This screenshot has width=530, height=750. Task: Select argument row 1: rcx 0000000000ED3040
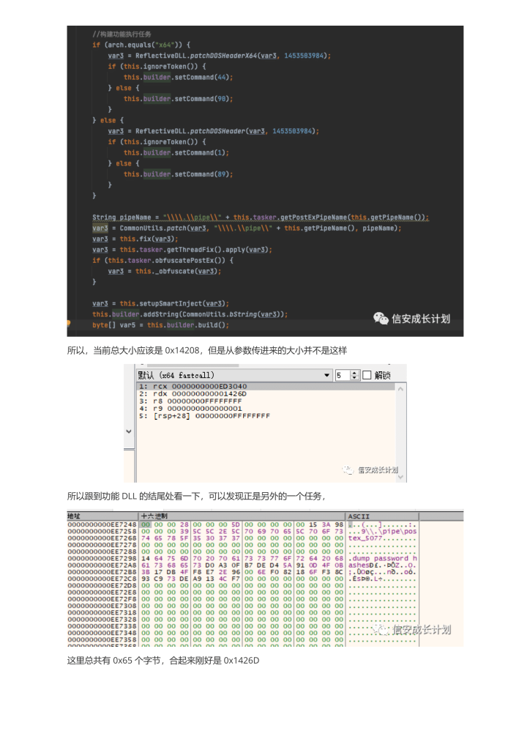[266, 386]
